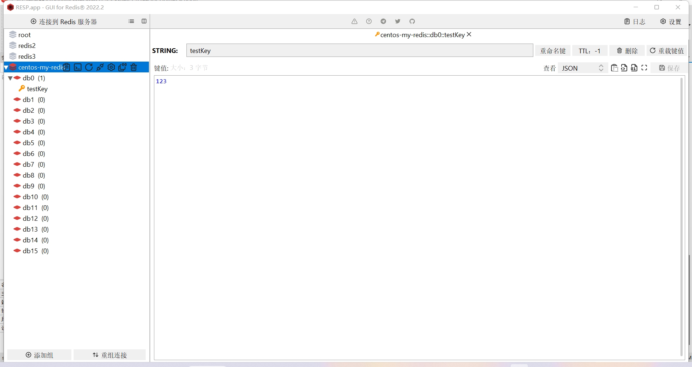Image resolution: width=692 pixels, height=367 pixels.
Task: Click the root connection stack icon
Action: (x=13, y=35)
